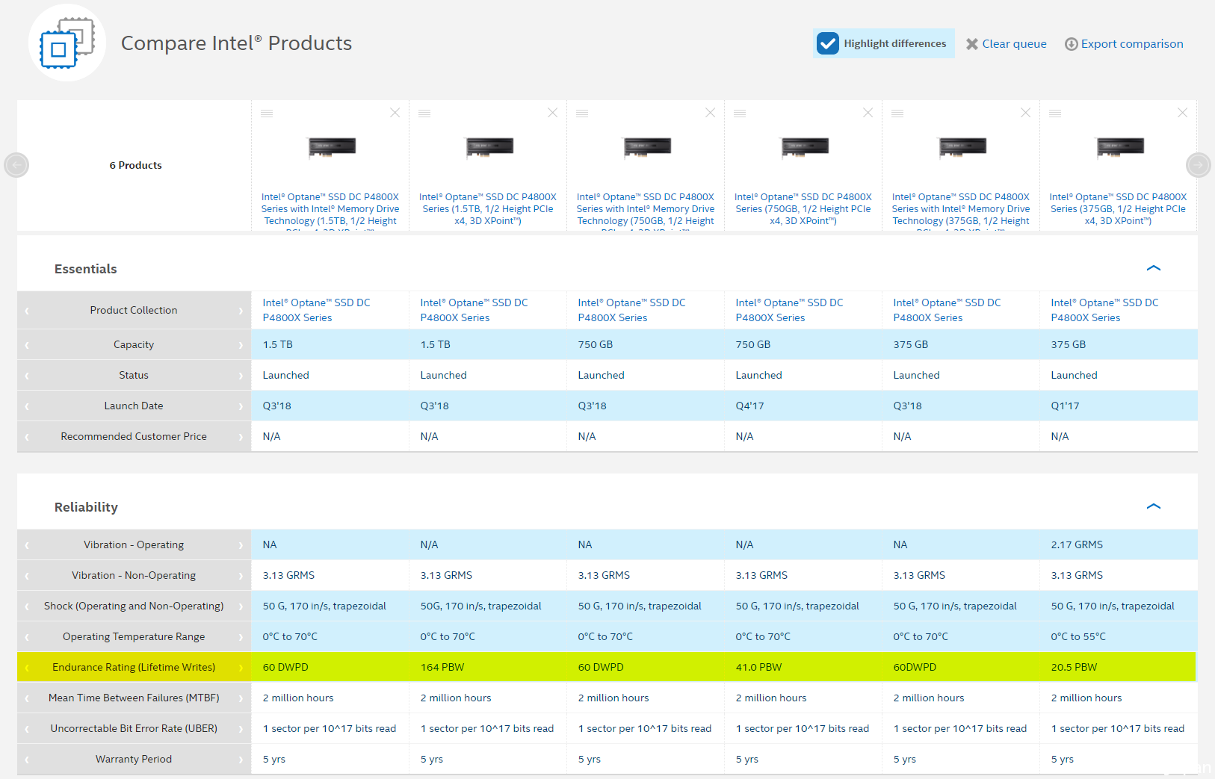Screen dimensions: 1215x779
Task: Open P4800X Series 1.5TB PCIe product link
Action: (x=488, y=209)
